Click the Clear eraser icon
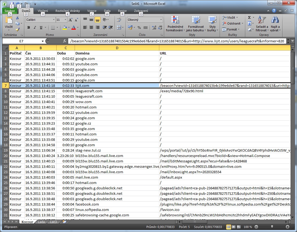Viewport: 297px width, 232px height. tap(250, 29)
